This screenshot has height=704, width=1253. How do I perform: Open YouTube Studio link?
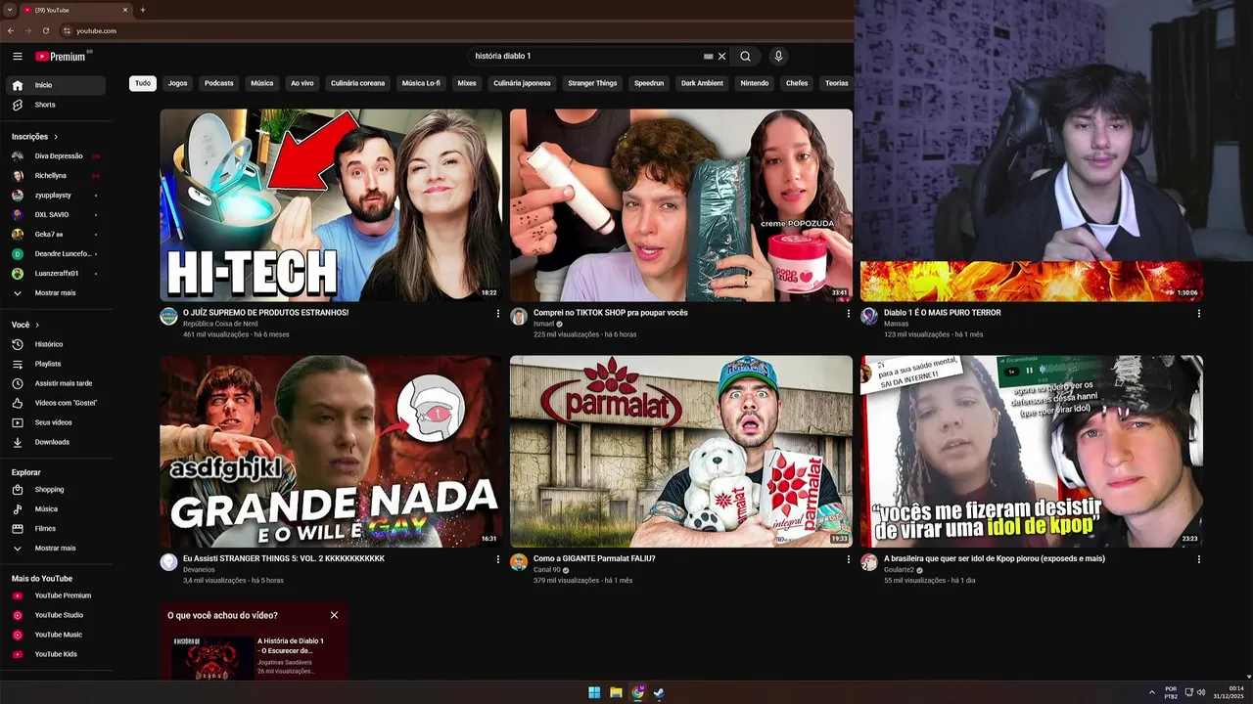click(55, 615)
